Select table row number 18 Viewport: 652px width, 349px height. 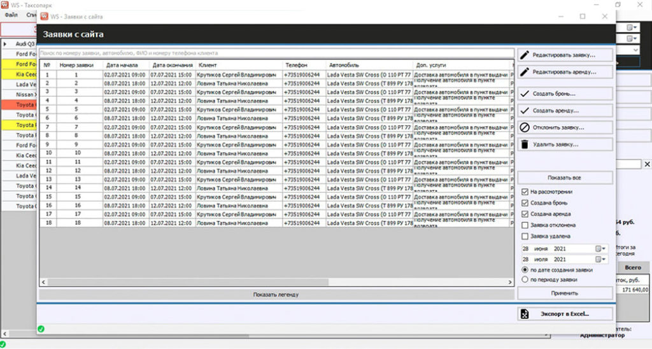click(276, 223)
